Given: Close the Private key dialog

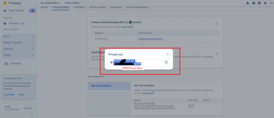Looking at the screenshot, I should tap(168, 54).
